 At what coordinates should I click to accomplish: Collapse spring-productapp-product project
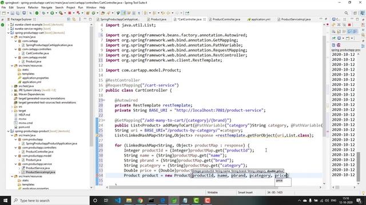[x=9, y=131]
